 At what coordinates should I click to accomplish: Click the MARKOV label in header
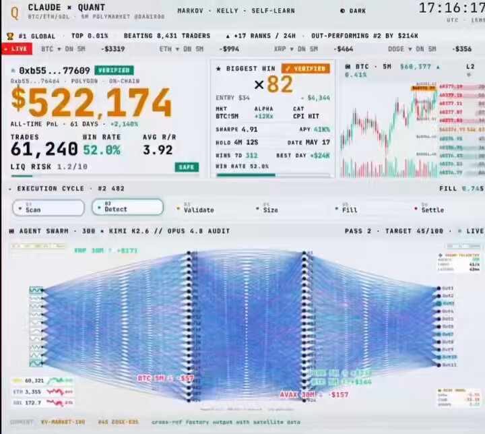click(x=190, y=11)
